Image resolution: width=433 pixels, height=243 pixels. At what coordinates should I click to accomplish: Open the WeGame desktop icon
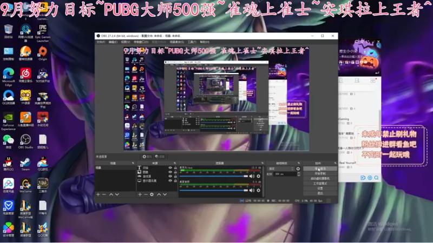[x=25, y=186]
